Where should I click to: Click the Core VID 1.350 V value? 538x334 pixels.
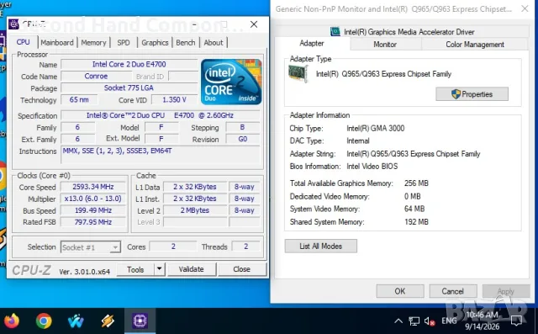174,99
